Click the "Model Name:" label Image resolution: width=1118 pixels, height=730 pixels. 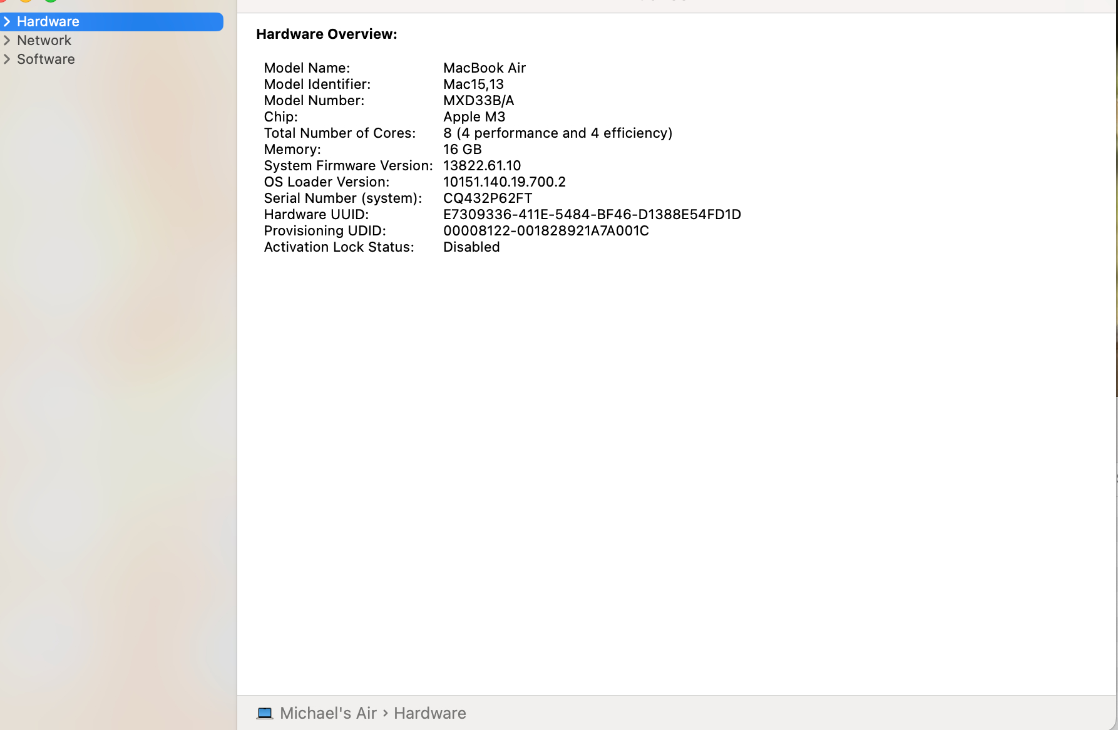coord(307,68)
